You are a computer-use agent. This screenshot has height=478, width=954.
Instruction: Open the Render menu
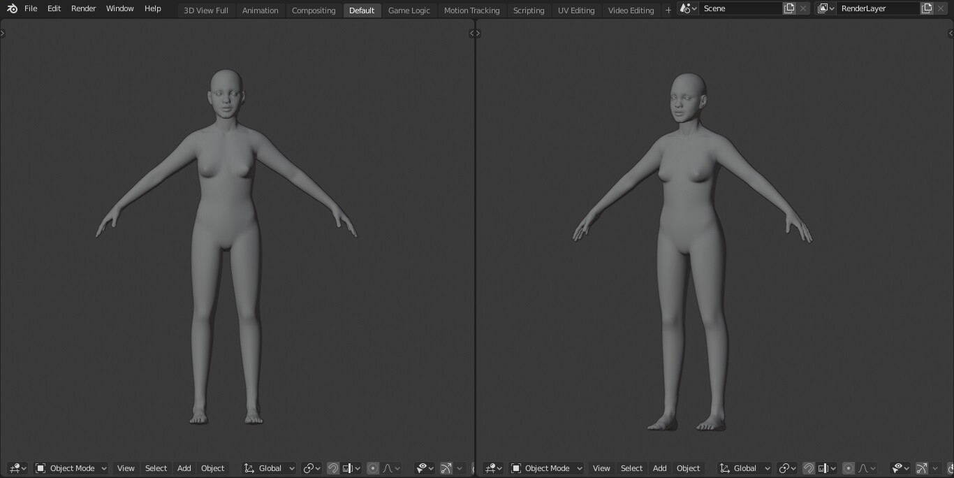(83, 8)
